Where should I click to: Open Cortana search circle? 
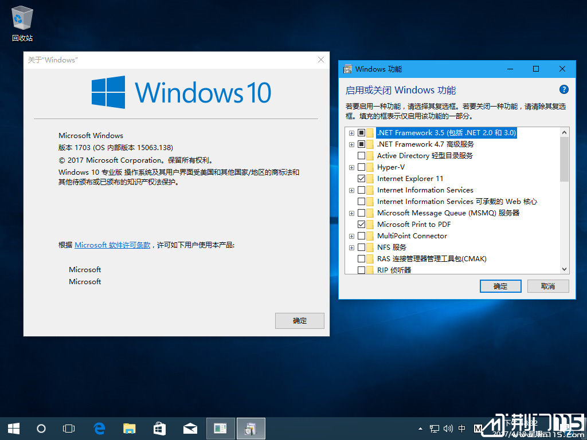[41, 429]
